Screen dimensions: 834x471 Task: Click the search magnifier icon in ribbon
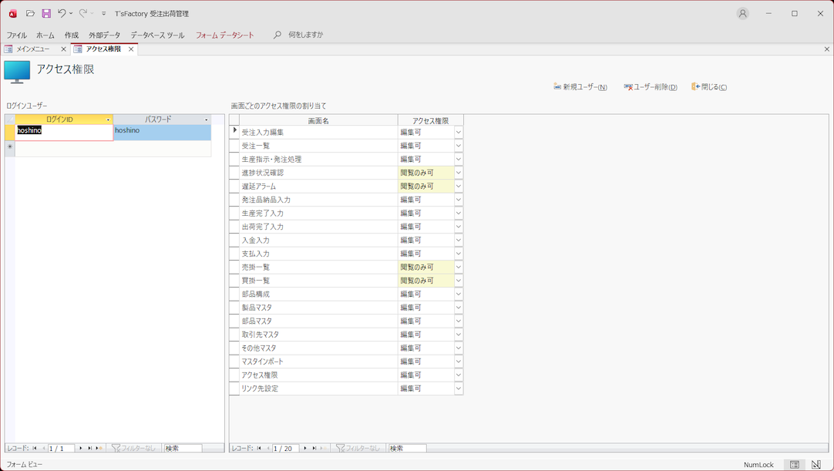[x=277, y=35]
